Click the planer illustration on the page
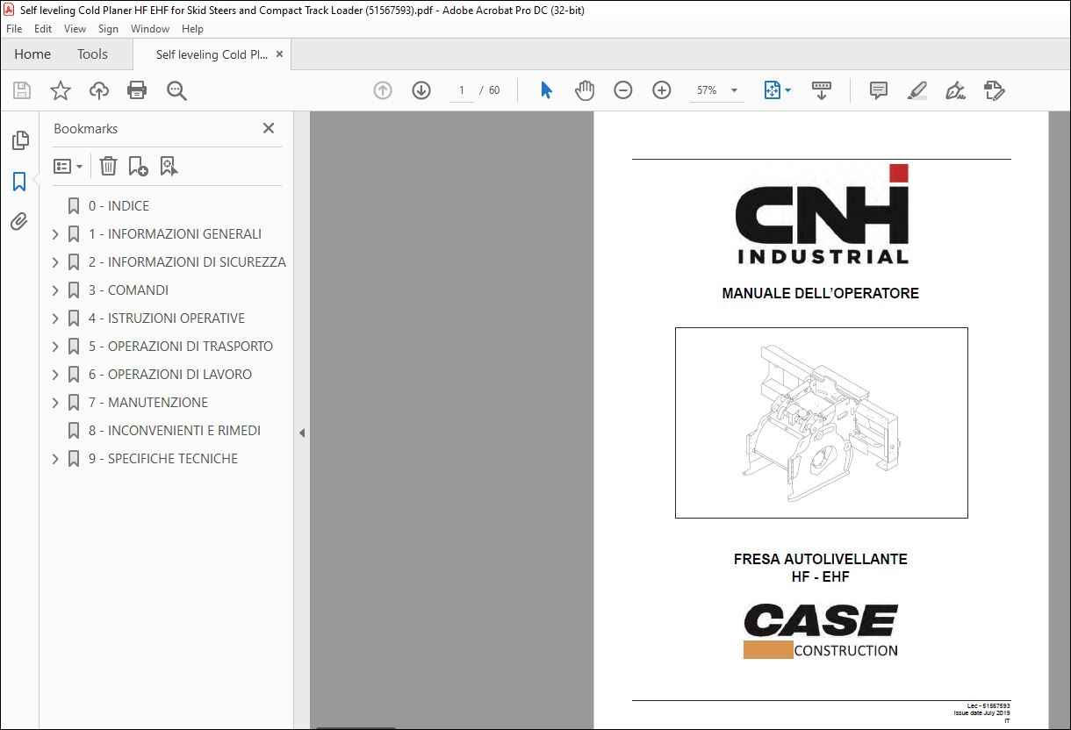1071x730 pixels. [821, 422]
